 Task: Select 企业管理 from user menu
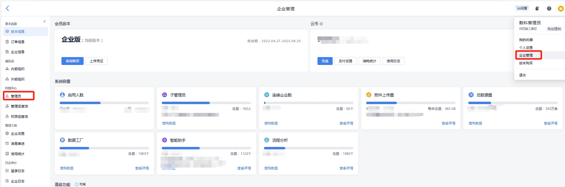[x=526, y=55]
